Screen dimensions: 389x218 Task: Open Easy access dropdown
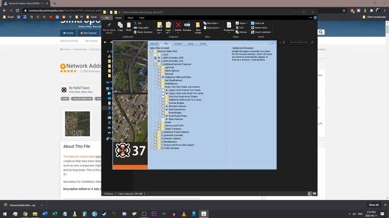(x=212, y=28)
